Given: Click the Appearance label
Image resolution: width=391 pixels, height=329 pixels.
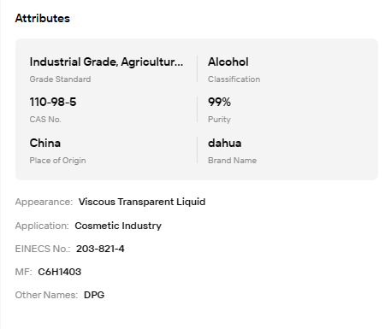Looking at the screenshot, I should click(x=44, y=202).
